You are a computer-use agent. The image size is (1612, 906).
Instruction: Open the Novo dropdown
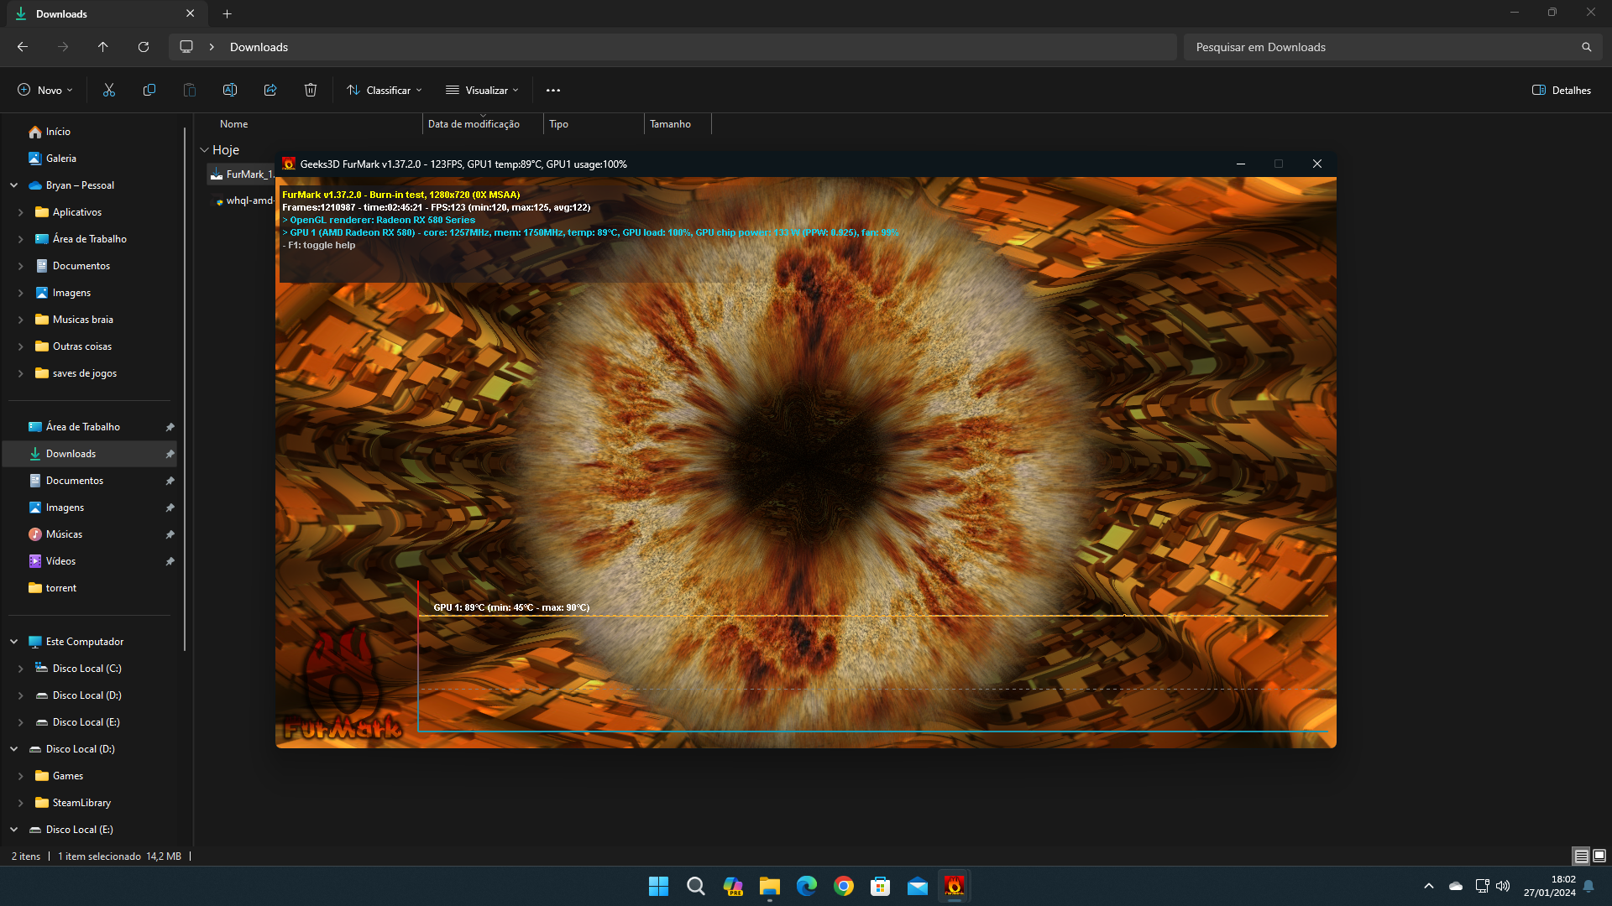pos(45,90)
